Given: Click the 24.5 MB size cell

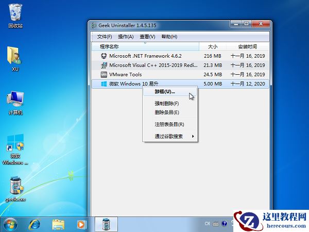Looking at the screenshot, I should 213,75.
